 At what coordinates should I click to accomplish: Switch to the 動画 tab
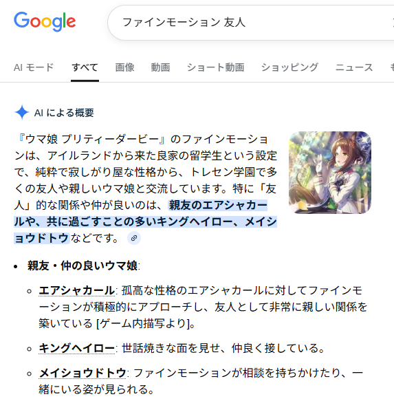pyautogui.click(x=160, y=67)
